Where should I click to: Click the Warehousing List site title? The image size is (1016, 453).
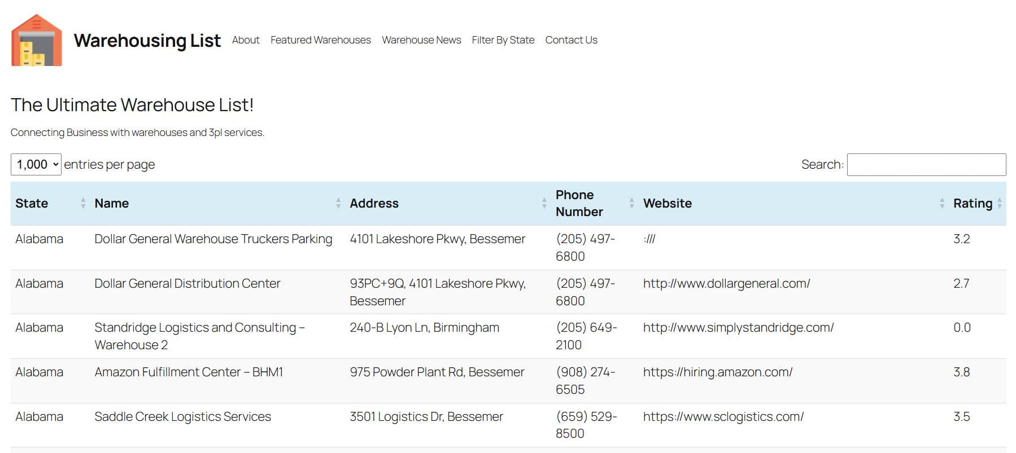tap(147, 41)
